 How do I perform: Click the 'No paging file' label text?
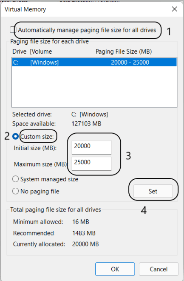coord(40,192)
